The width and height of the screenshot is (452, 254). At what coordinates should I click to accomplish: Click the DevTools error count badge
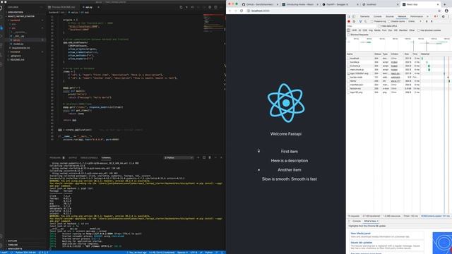tap(436, 16)
